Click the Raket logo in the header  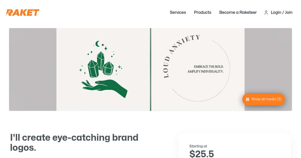click(23, 13)
